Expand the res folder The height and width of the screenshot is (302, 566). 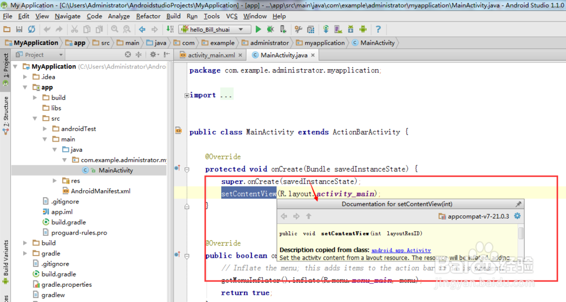[54, 181]
